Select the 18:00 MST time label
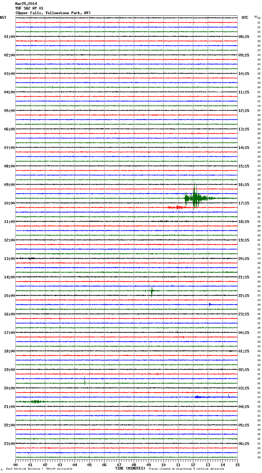The image size is (262, 473). click(x=10, y=351)
